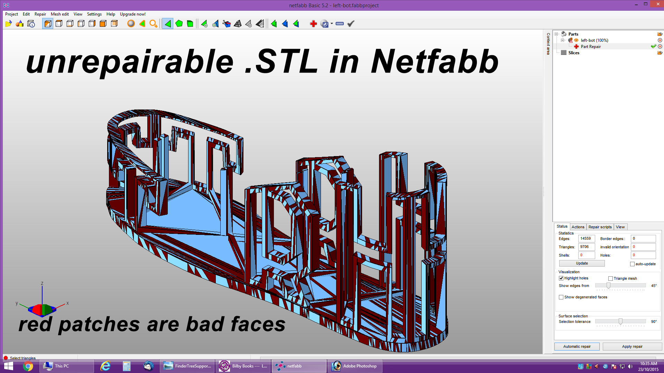Click the Automatic repair button
Viewport: 664px width, 373px height.
[577, 346]
